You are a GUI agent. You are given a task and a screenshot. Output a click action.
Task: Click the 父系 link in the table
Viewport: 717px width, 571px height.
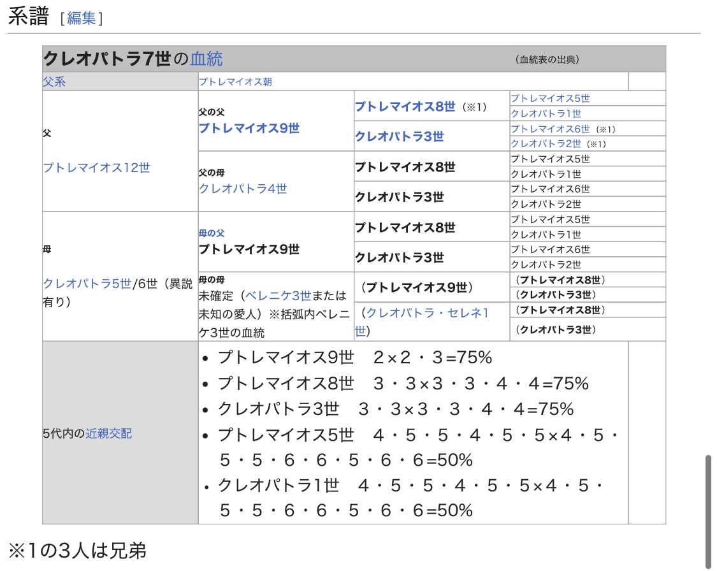[x=54, y=82]
